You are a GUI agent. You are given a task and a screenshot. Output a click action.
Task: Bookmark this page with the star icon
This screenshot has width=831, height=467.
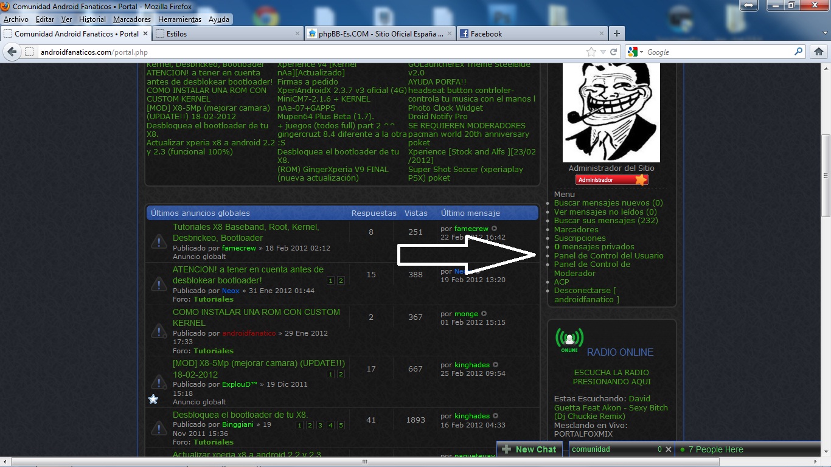point(591,52)
